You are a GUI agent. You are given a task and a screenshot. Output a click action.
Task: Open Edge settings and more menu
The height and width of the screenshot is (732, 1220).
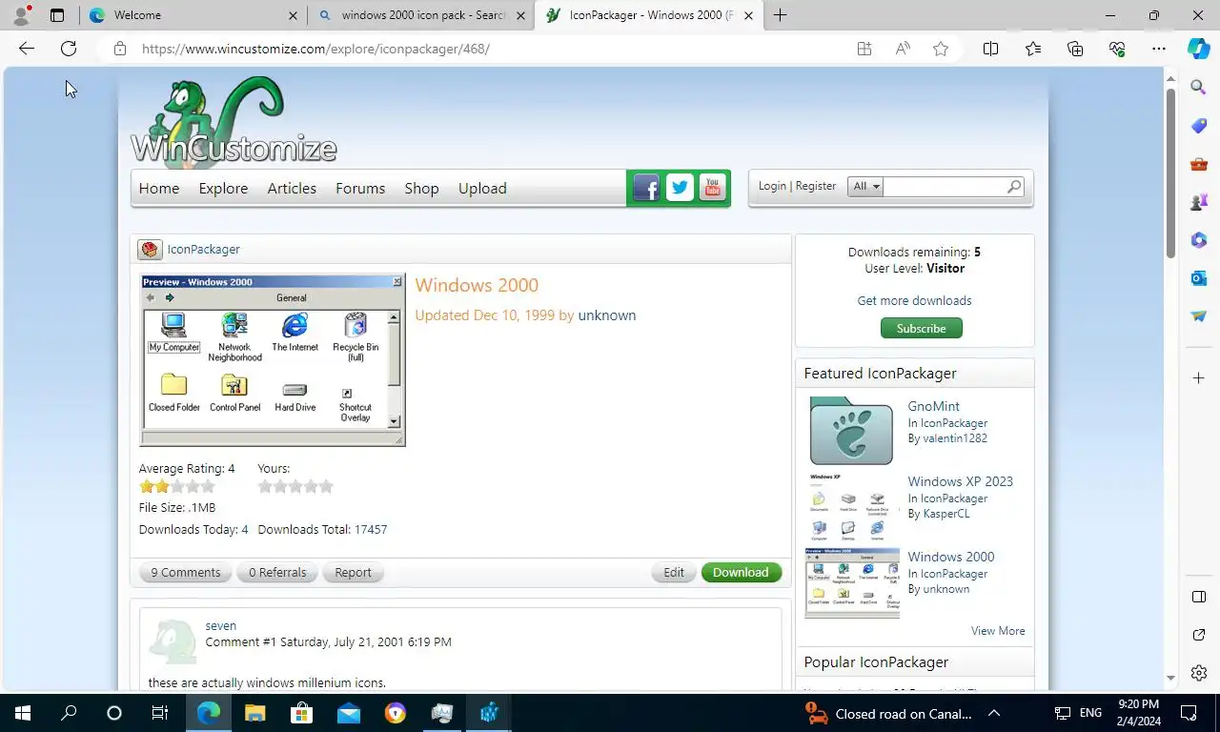[x=1159, y=49]
